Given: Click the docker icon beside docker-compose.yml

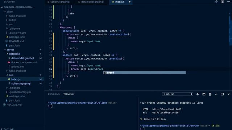Looking at the screenshot, I should pos(9,62).
